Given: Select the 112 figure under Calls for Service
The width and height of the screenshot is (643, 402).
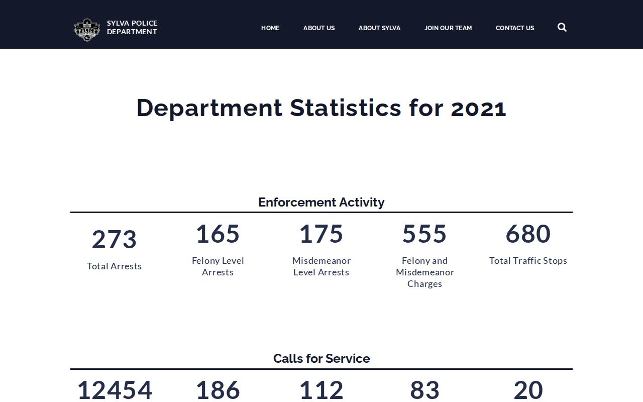Looking at the screenshot, I should pyautogui.click(x=321, y=390).
